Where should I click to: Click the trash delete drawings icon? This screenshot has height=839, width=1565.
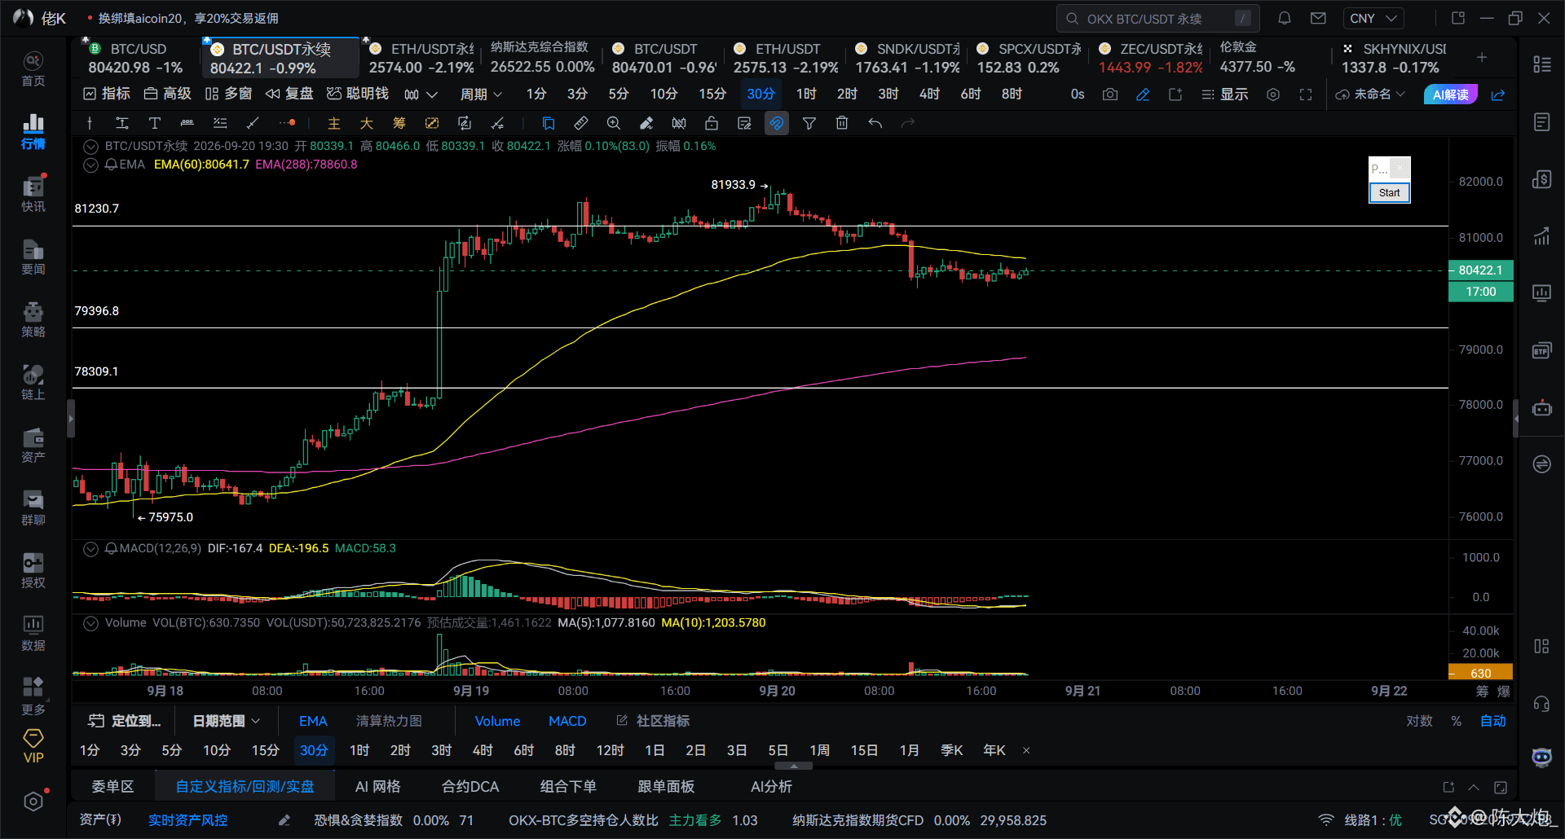pyautogui.click(x=842, y=123)
